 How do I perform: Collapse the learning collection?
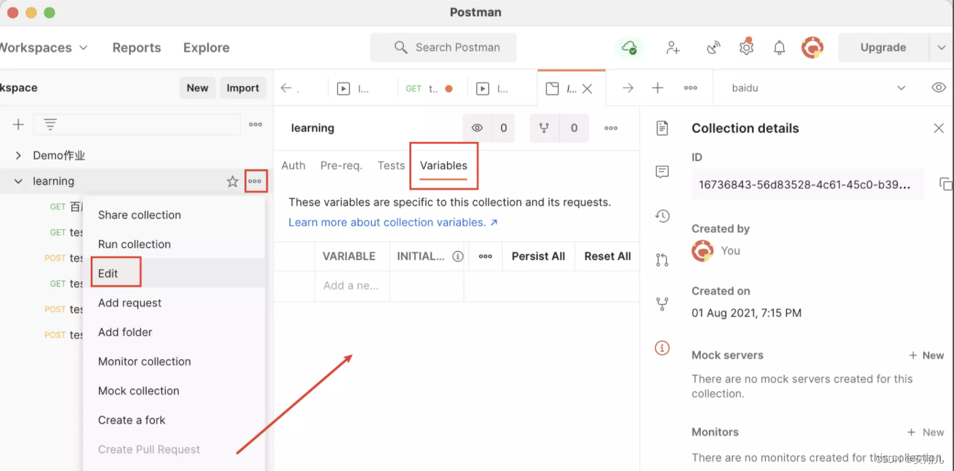[18, 182]
